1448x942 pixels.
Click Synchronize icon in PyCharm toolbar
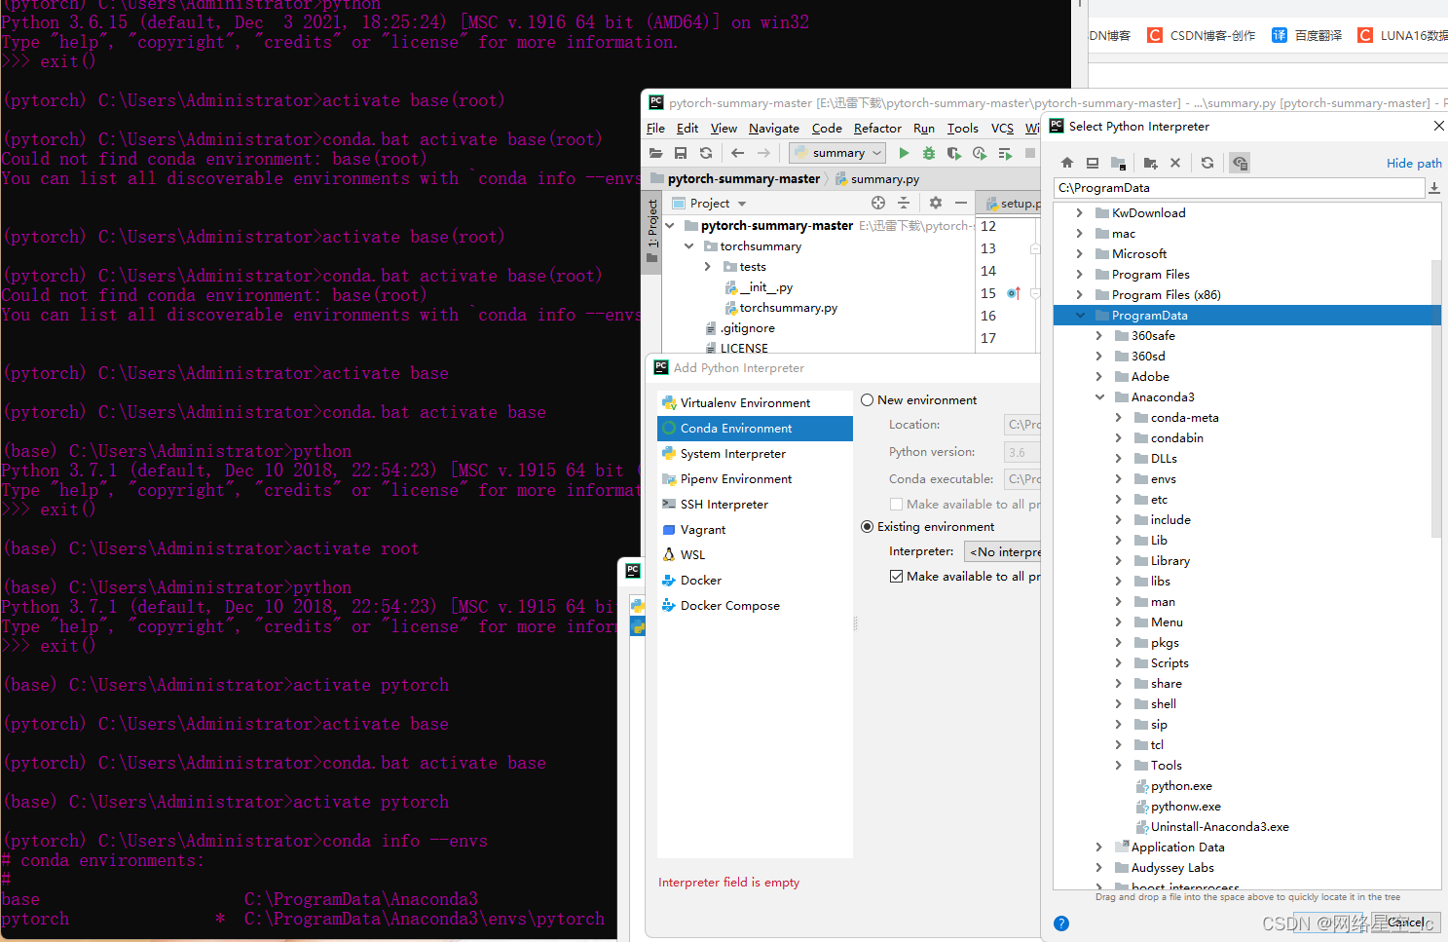[x=706, y=153]
